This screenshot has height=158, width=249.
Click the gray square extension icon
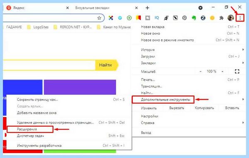pyautogui.click(x=148, y=18)
